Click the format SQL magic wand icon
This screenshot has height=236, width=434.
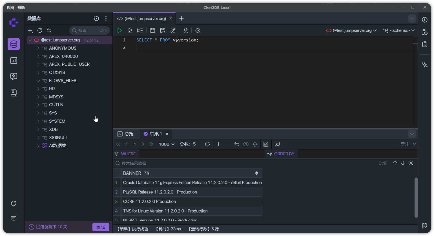pos(173,30)
